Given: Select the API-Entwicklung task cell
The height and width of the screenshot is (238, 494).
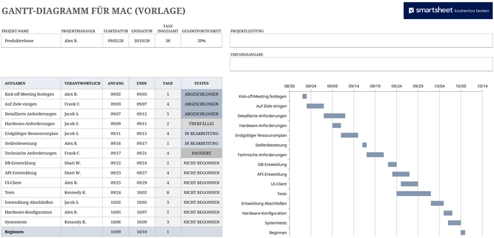Looking at the screenshot, I should point(31,173).
